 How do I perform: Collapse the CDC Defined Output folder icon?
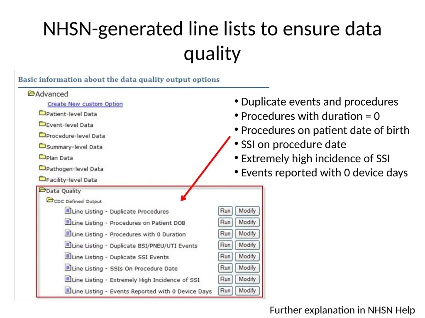[50, 200]
